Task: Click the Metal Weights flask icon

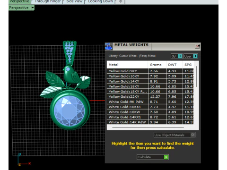Action: [x=109, y=46]
